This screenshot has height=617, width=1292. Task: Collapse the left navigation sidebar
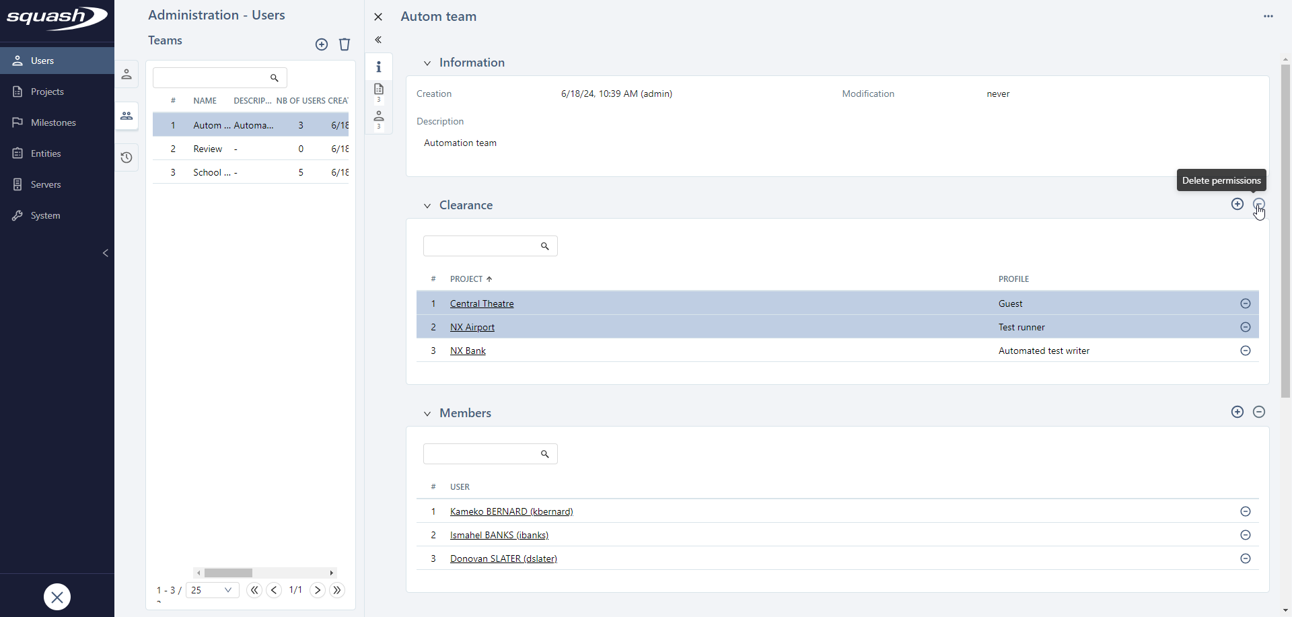coord(105,253)
